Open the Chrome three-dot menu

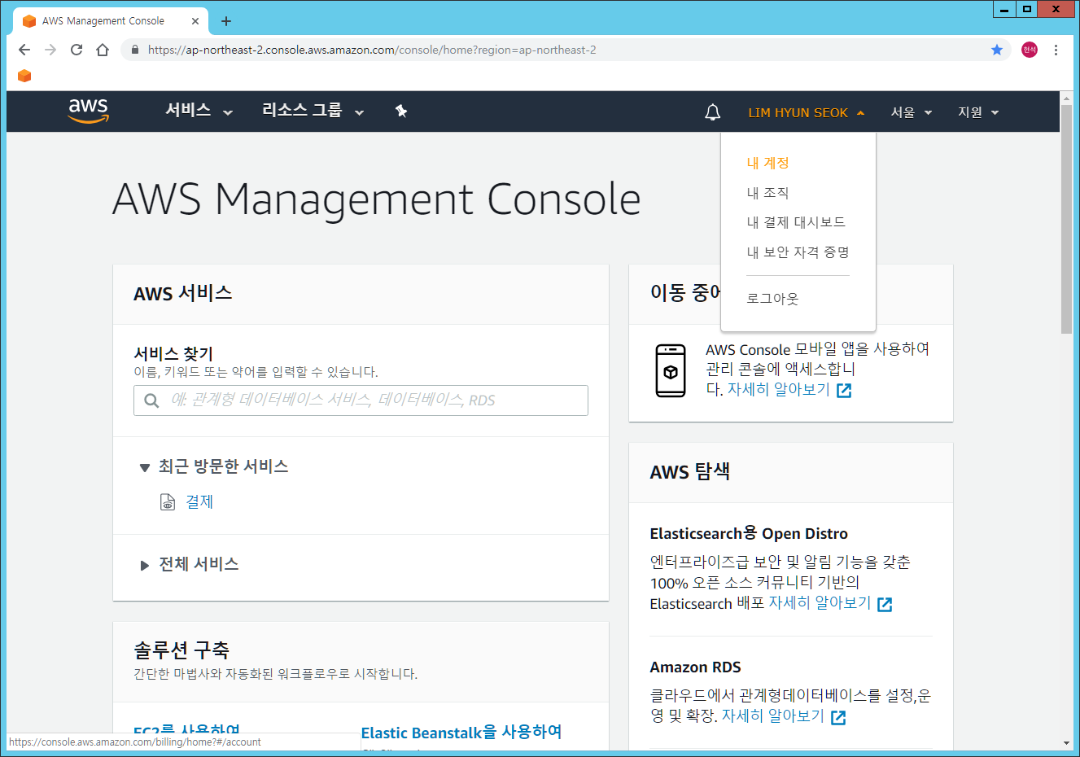pyautogui.click(x=1056, y=50)
